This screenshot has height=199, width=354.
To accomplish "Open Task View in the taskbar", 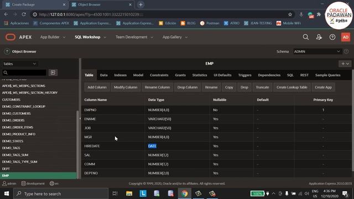I will (x=115, y=193).
